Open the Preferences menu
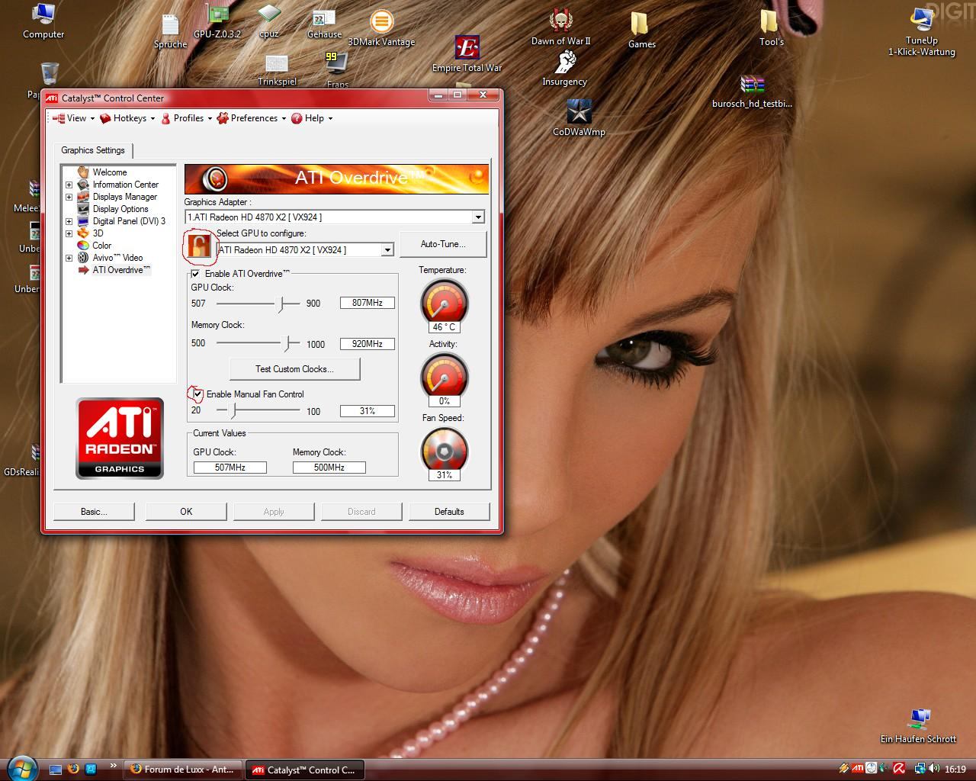 pos(252,118)
